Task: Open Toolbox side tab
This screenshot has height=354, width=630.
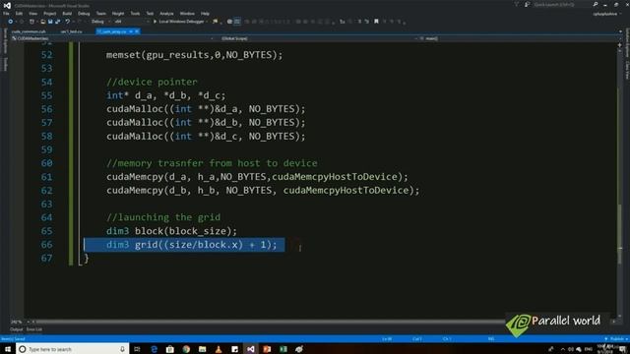Action: point(5,64)
